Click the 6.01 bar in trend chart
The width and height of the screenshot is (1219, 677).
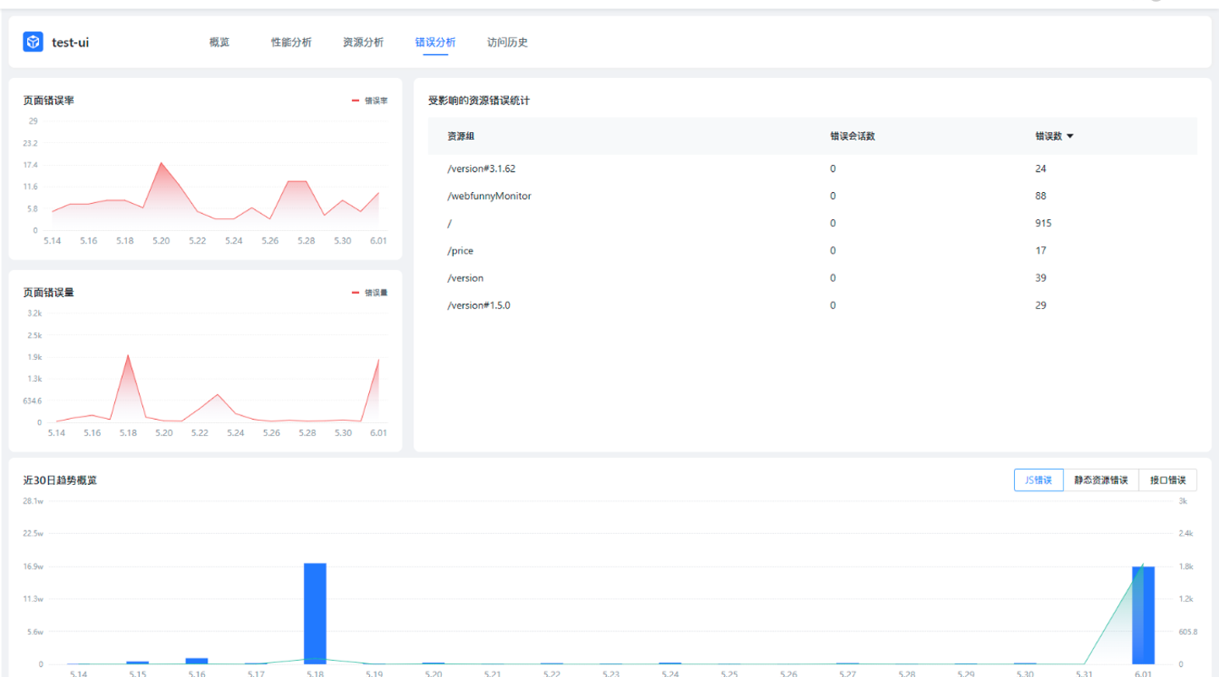point(1143,615)
